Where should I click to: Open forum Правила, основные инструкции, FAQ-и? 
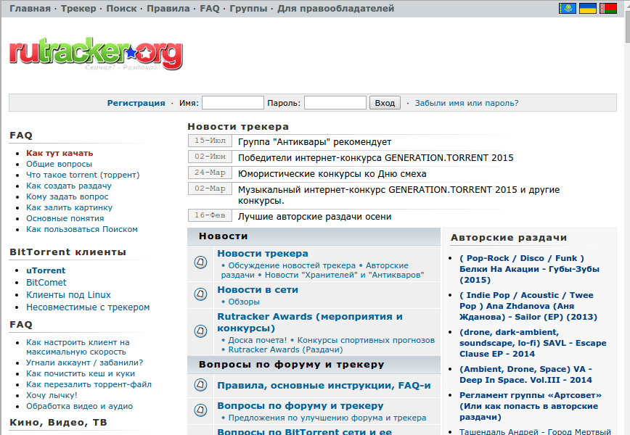point(324,386)
